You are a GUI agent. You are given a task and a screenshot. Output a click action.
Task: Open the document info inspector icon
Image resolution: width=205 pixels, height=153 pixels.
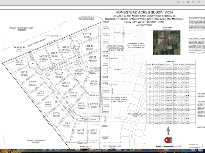(178, 2)
